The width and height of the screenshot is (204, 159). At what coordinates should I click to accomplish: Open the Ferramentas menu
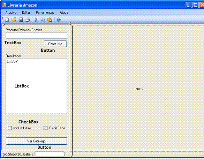[45, 13]
